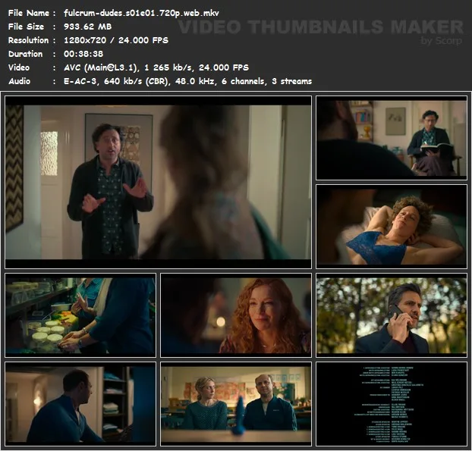
Task: Open thumbnail of man in dark room by shelves
Action: (x=80, y=402)
